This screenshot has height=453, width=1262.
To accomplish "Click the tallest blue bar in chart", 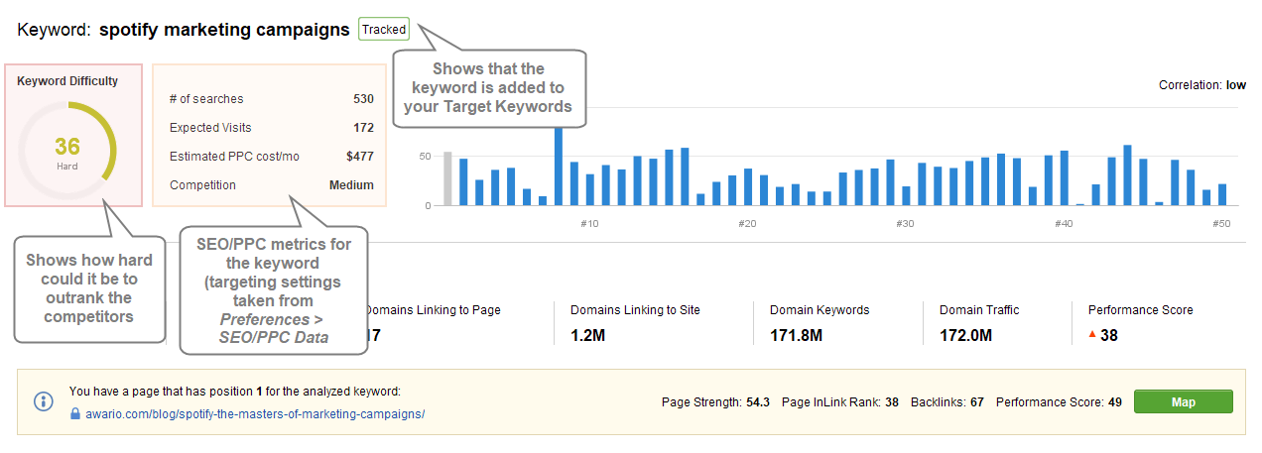I will coord(559,166).
